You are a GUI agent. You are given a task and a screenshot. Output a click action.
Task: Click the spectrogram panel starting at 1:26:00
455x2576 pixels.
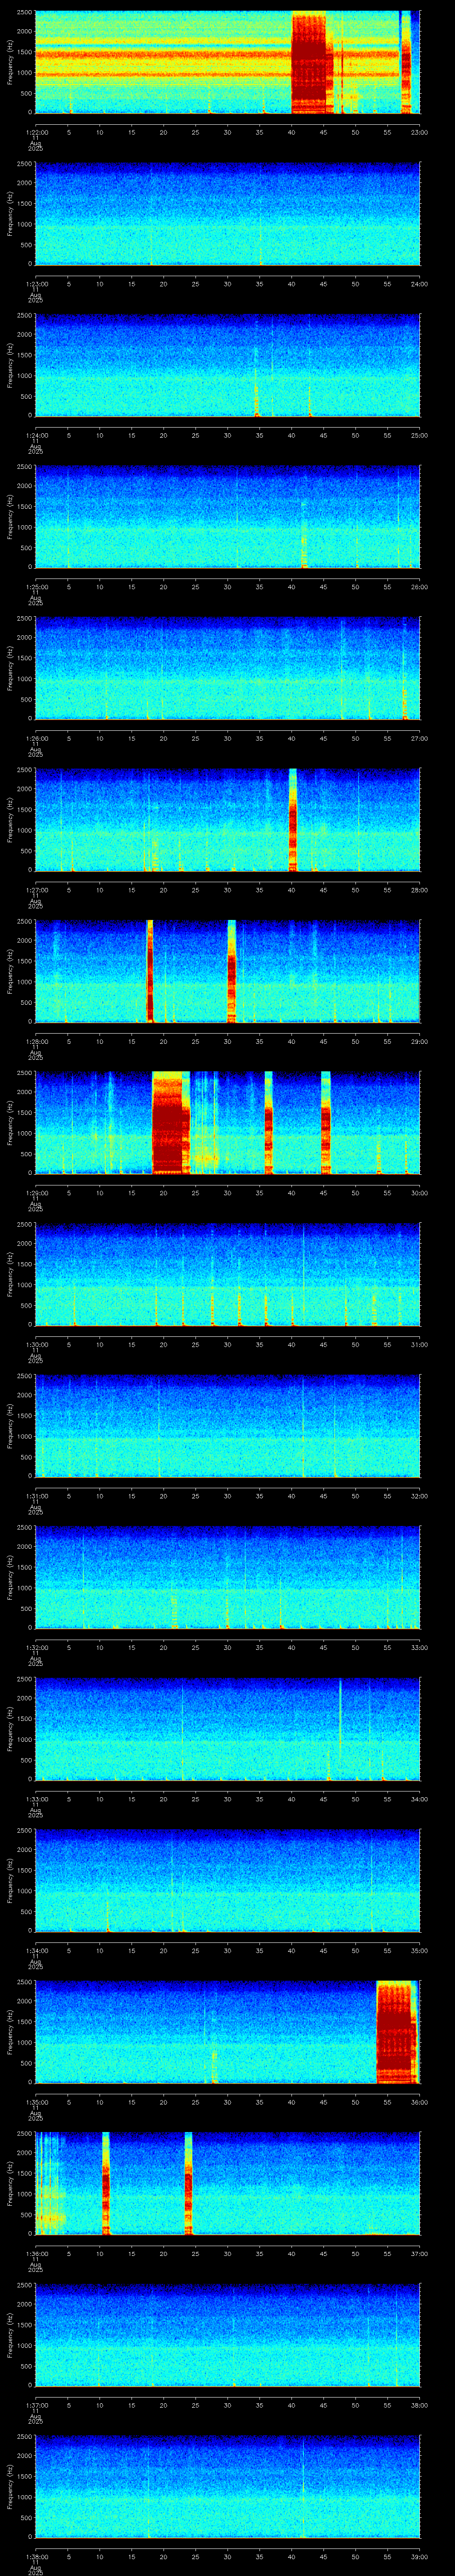click(x=227, y=668)
